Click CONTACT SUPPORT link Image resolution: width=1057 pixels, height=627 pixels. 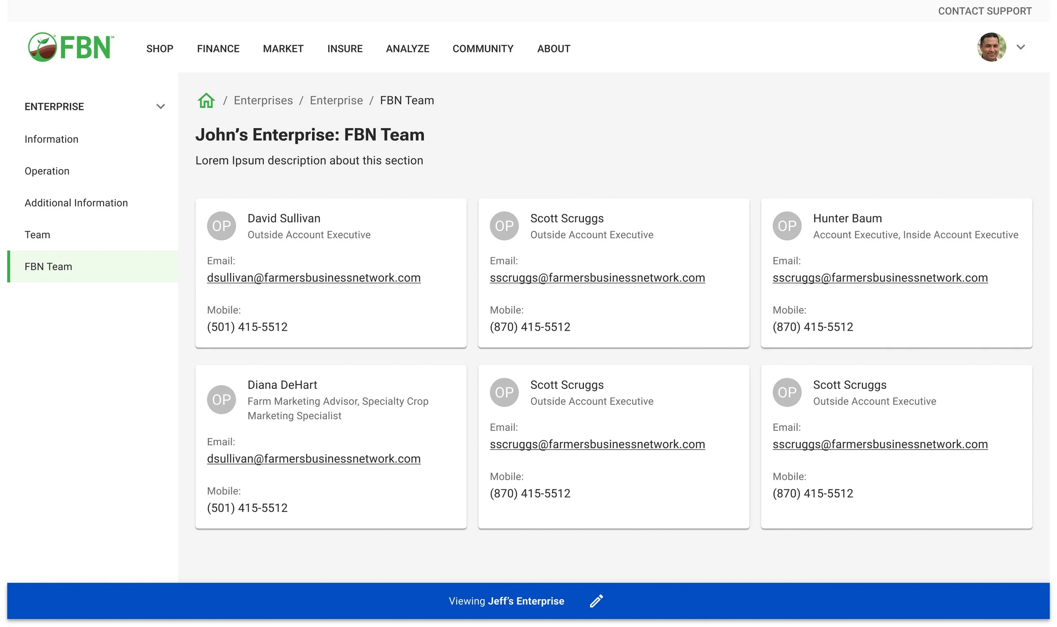coord(984,11)
